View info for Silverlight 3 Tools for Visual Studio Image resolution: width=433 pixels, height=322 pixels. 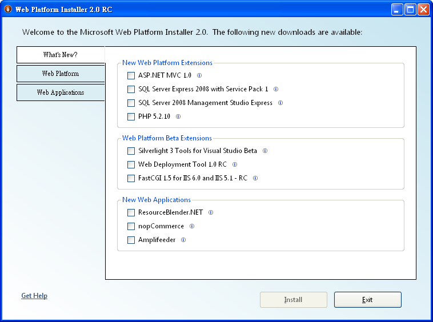[x=265, y=151]
